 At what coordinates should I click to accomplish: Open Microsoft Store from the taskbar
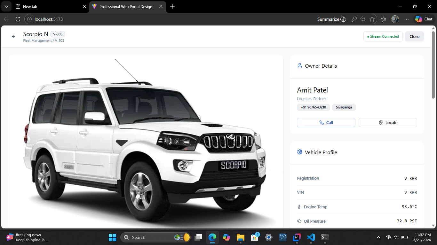pyautogui.click(x=255, y=237)
